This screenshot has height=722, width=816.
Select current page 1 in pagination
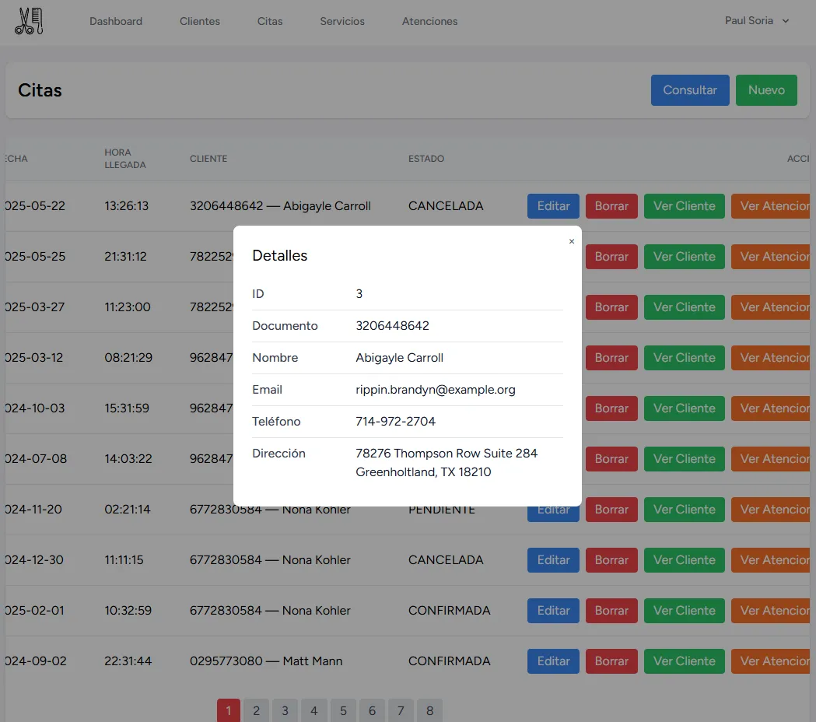pyautogui.click(x=228, y=710)
